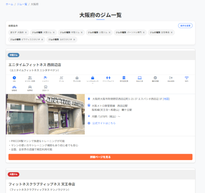The height and width of the screenshot is (193, 205).
Task: Click the 大阪メトロ御堂筋線 西田辺駅 station text
Action: coord(110,106)
